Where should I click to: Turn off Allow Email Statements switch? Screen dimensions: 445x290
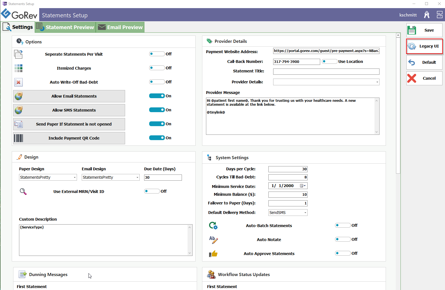[157, 96]
